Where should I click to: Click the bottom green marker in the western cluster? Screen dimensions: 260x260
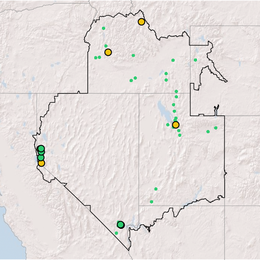pos(41,158)
